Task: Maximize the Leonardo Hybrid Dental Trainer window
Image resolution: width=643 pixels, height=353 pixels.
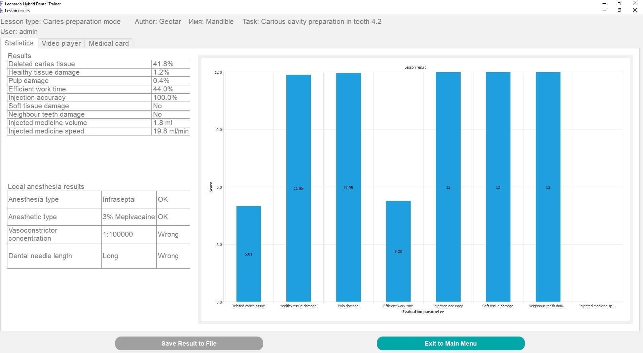Action: click(x=619, y=3)
